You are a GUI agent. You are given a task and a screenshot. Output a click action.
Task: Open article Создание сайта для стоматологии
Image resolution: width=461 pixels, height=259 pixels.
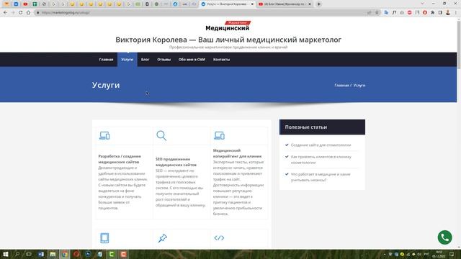tap(321, 145)
